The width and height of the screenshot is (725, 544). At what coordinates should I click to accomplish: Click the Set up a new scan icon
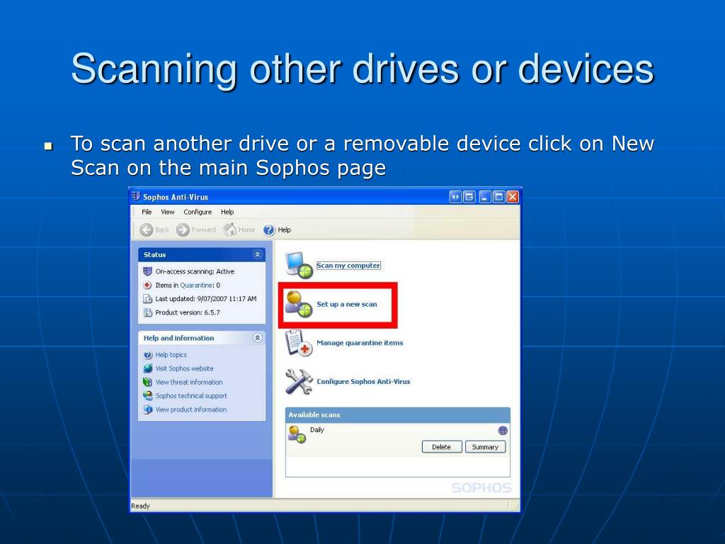(x=298, y=304)
